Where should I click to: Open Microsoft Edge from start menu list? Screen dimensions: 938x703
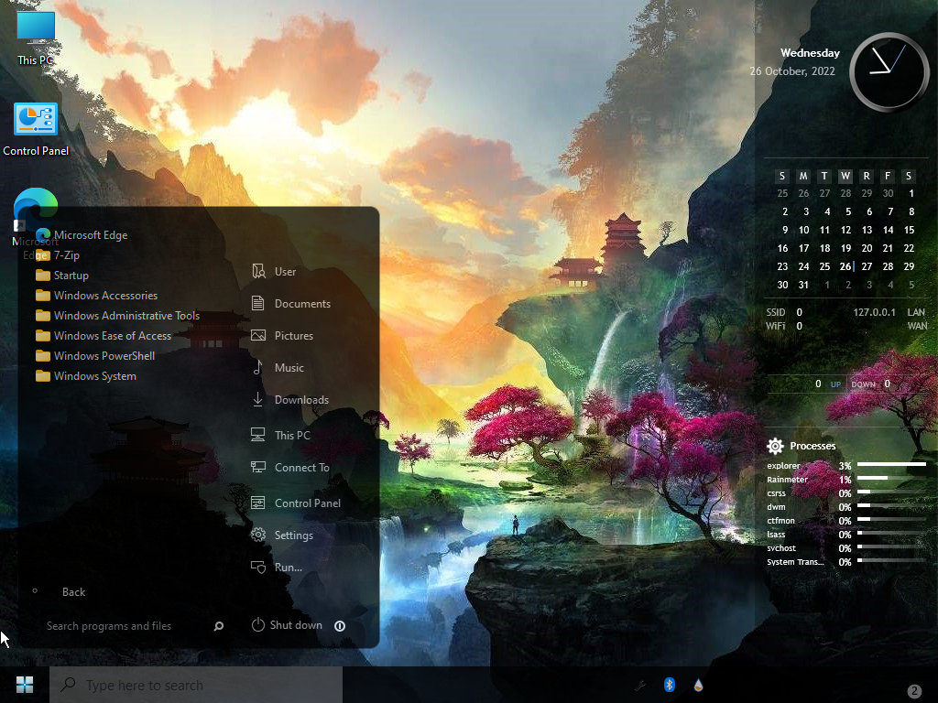point(82,235)
